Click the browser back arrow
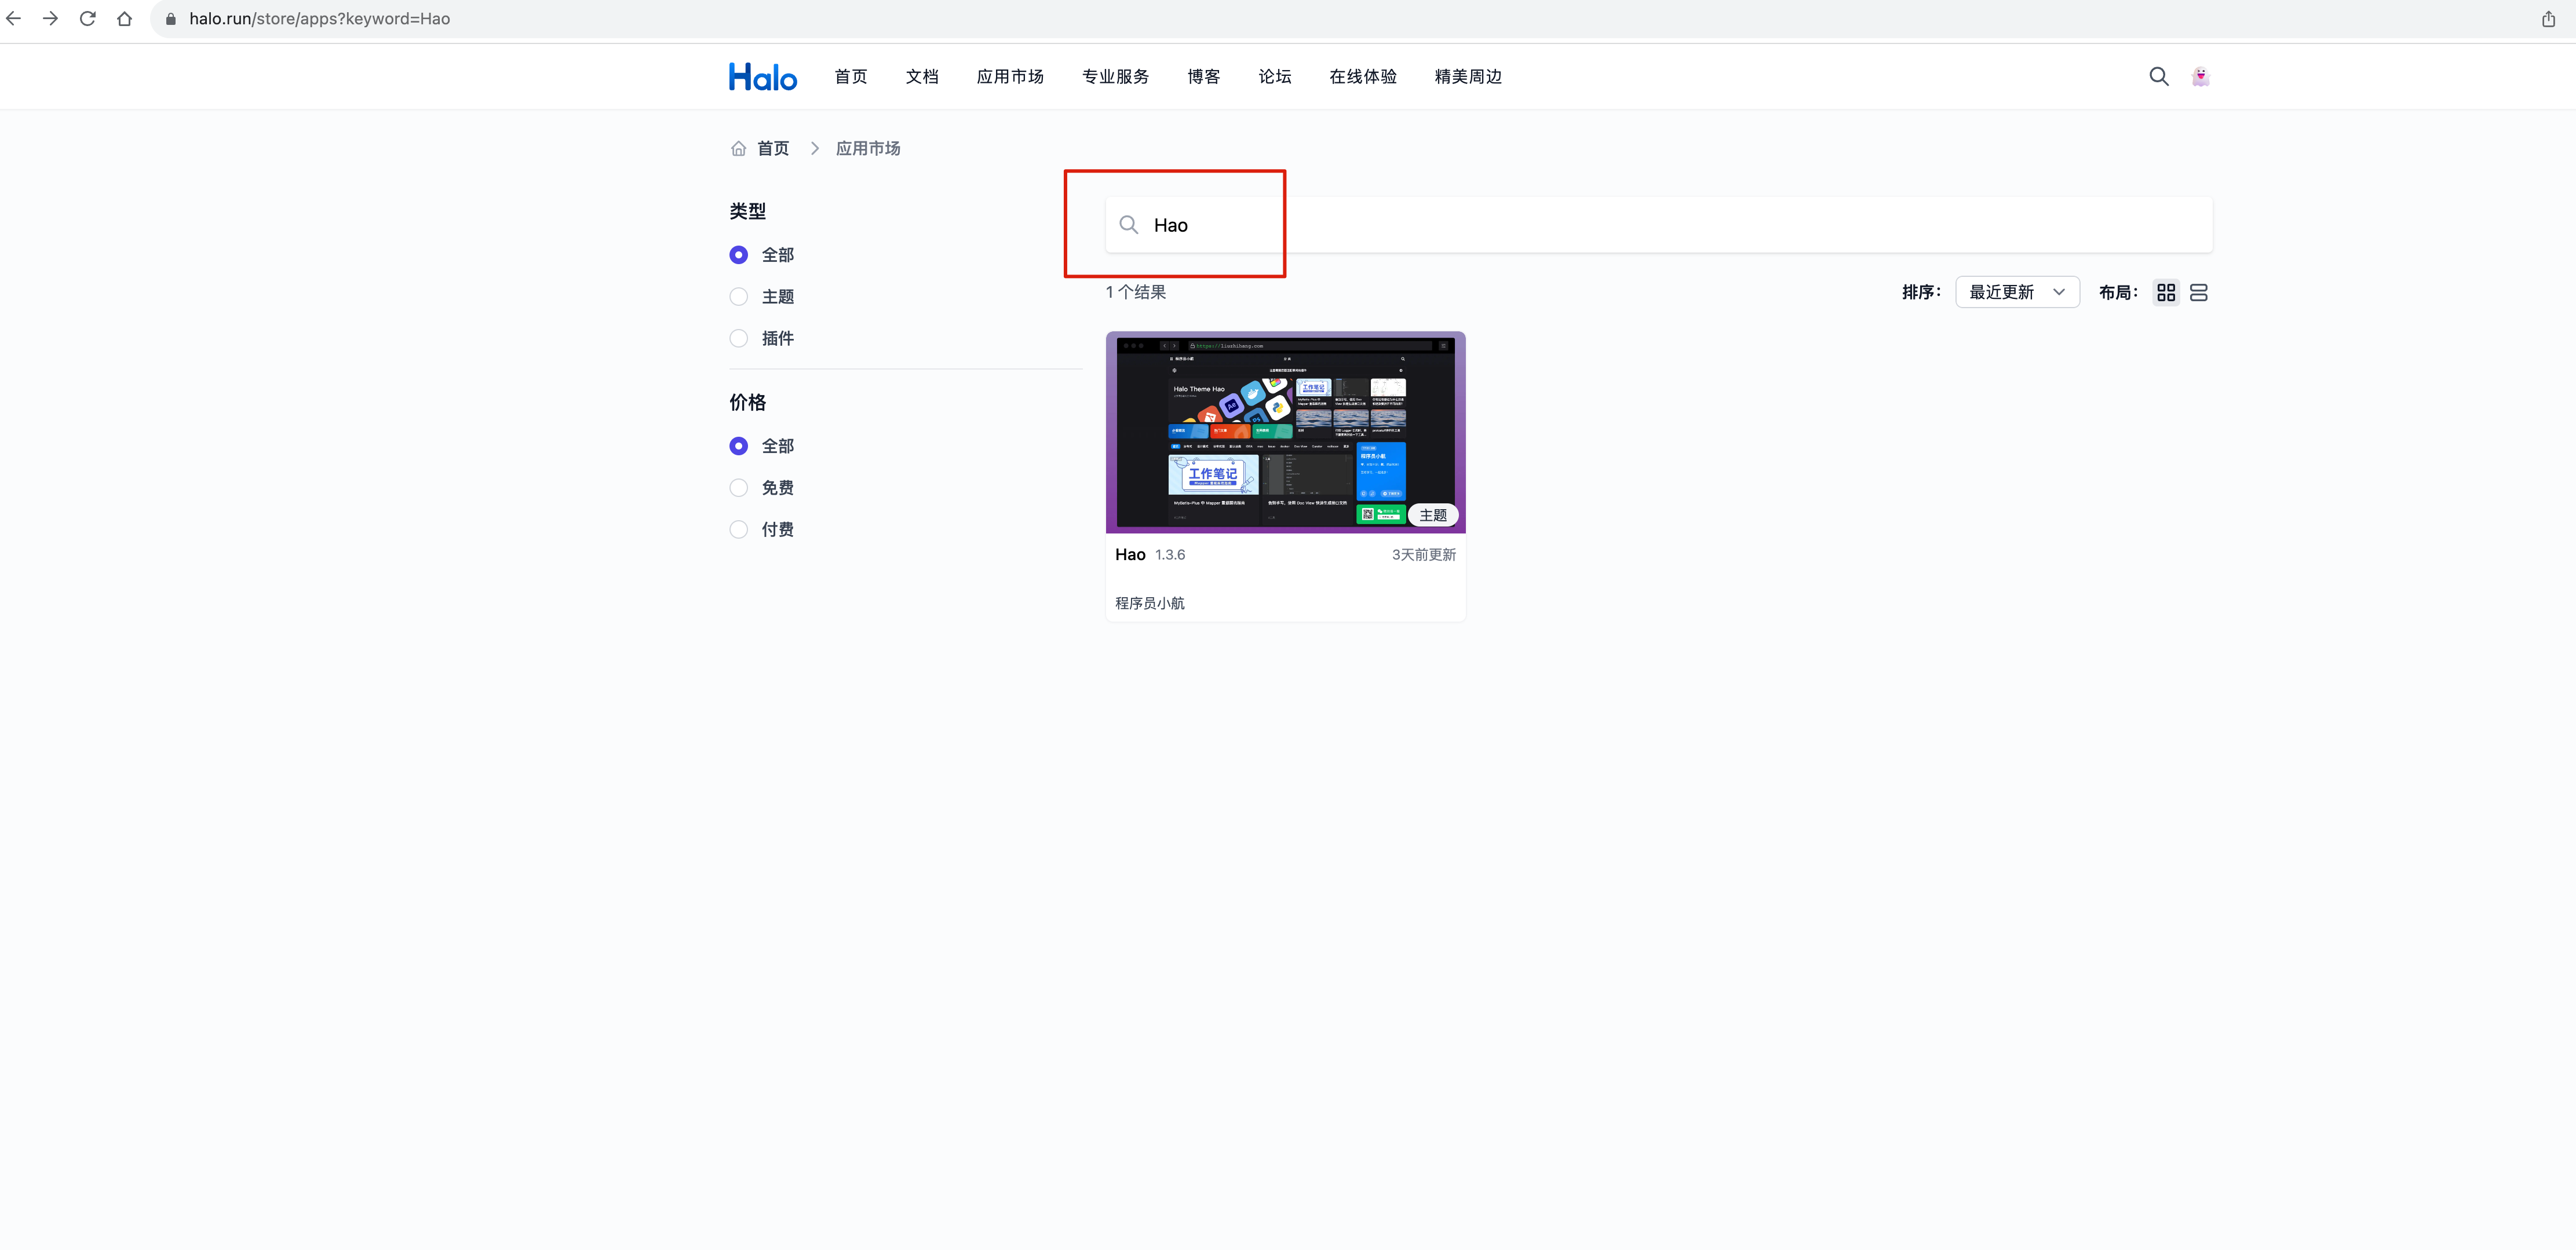The width and height of the screenshot is (2576, 1250). pyautogui.click(x=14, y=19)
